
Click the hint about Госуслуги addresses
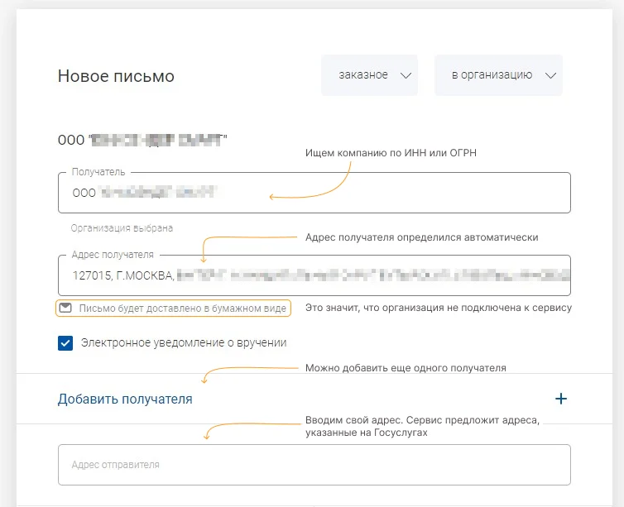click(x=422, y=426)
